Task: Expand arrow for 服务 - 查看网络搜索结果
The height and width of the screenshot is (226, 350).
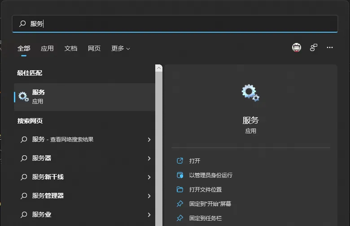Action: [x=149, y=140]
